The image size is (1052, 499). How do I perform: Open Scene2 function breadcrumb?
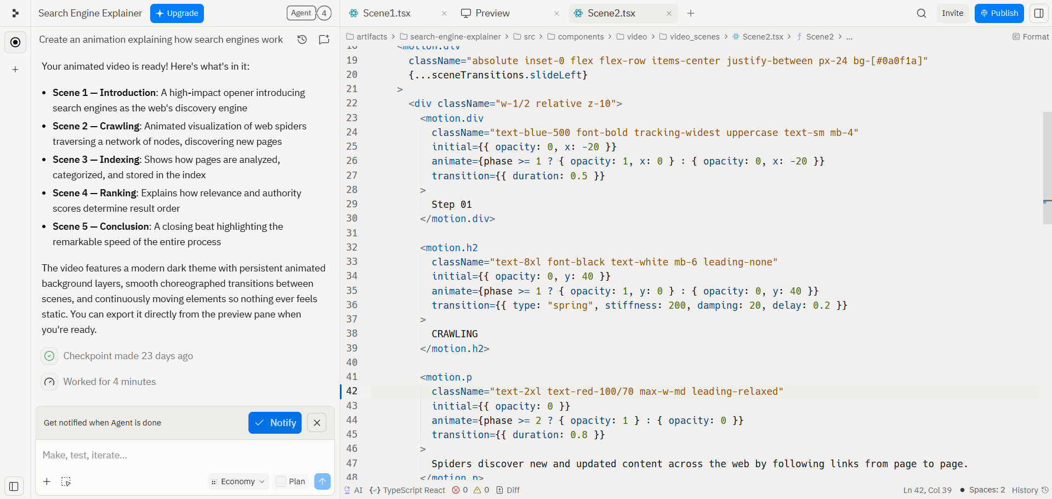815,37
